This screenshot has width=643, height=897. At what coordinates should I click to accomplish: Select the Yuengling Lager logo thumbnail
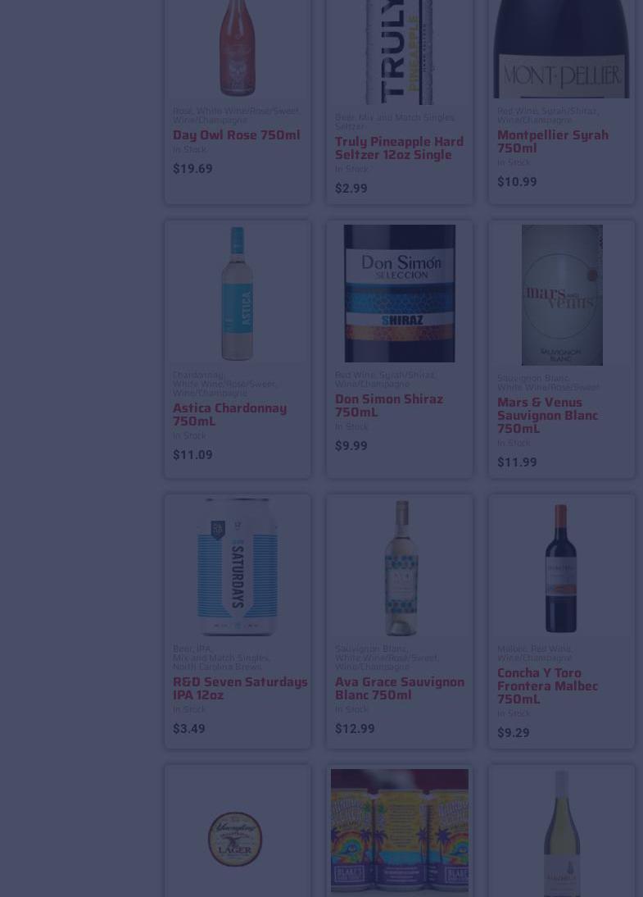tap(235, 839)
